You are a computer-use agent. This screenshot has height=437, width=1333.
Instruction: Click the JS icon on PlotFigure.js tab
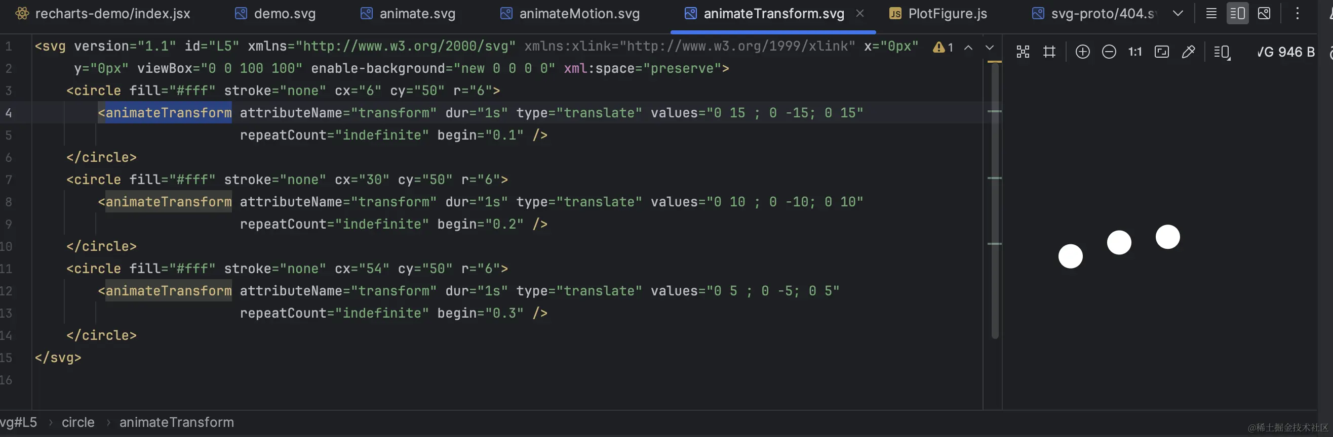coord(895,14)
